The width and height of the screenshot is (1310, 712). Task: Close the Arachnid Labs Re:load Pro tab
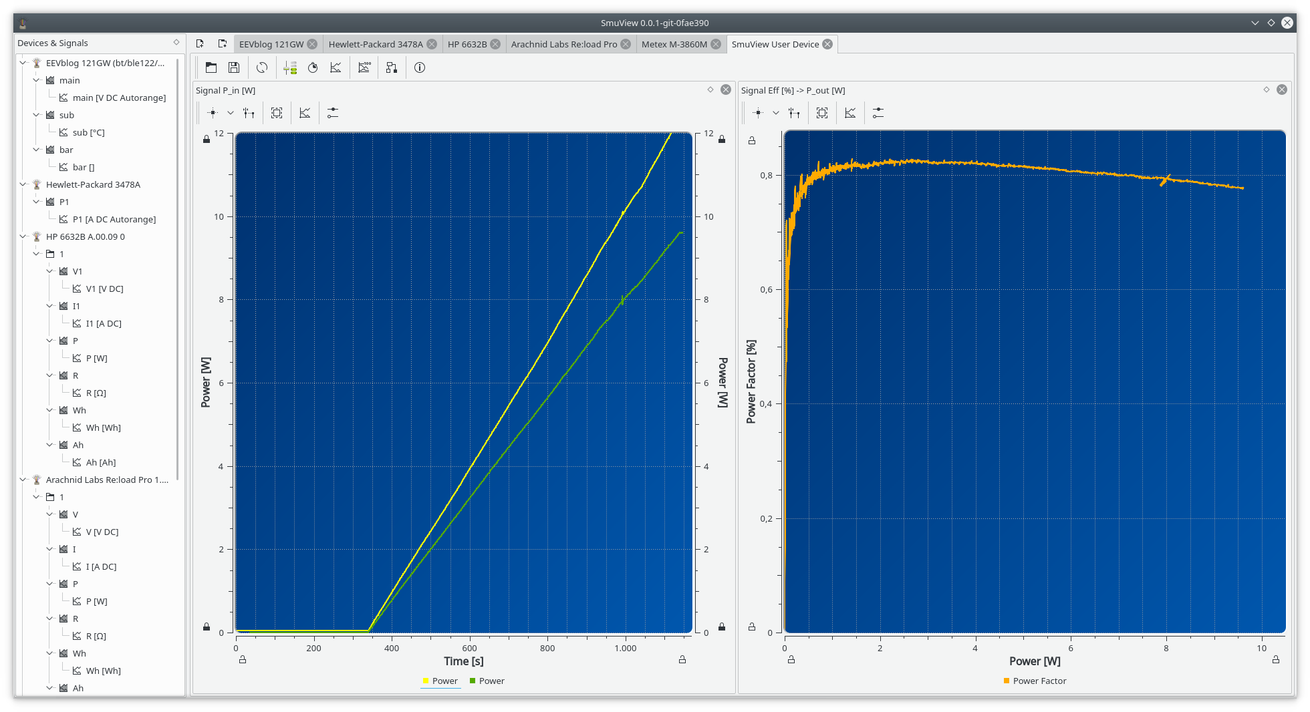click(x=626, y=44)
